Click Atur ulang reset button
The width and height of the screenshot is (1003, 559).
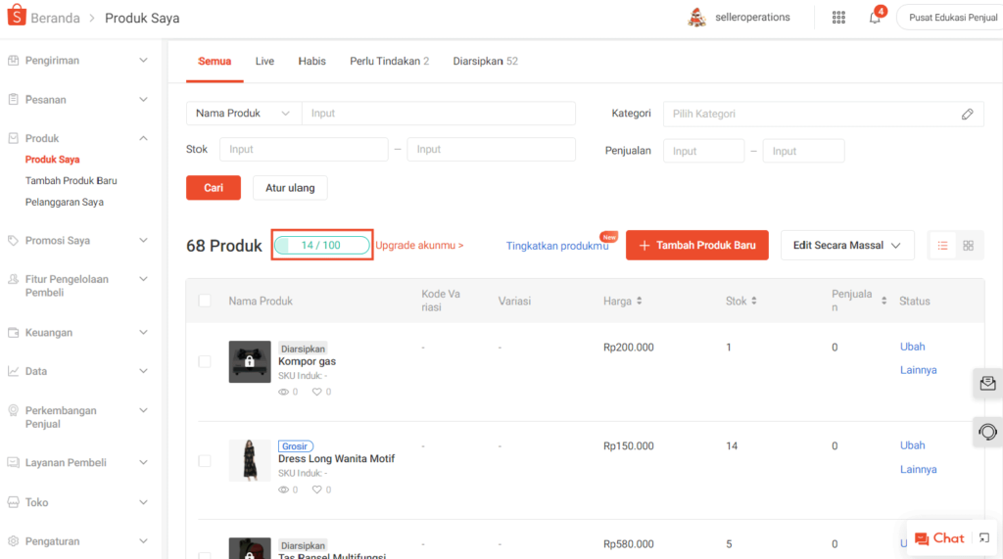(x=290, y=188)
